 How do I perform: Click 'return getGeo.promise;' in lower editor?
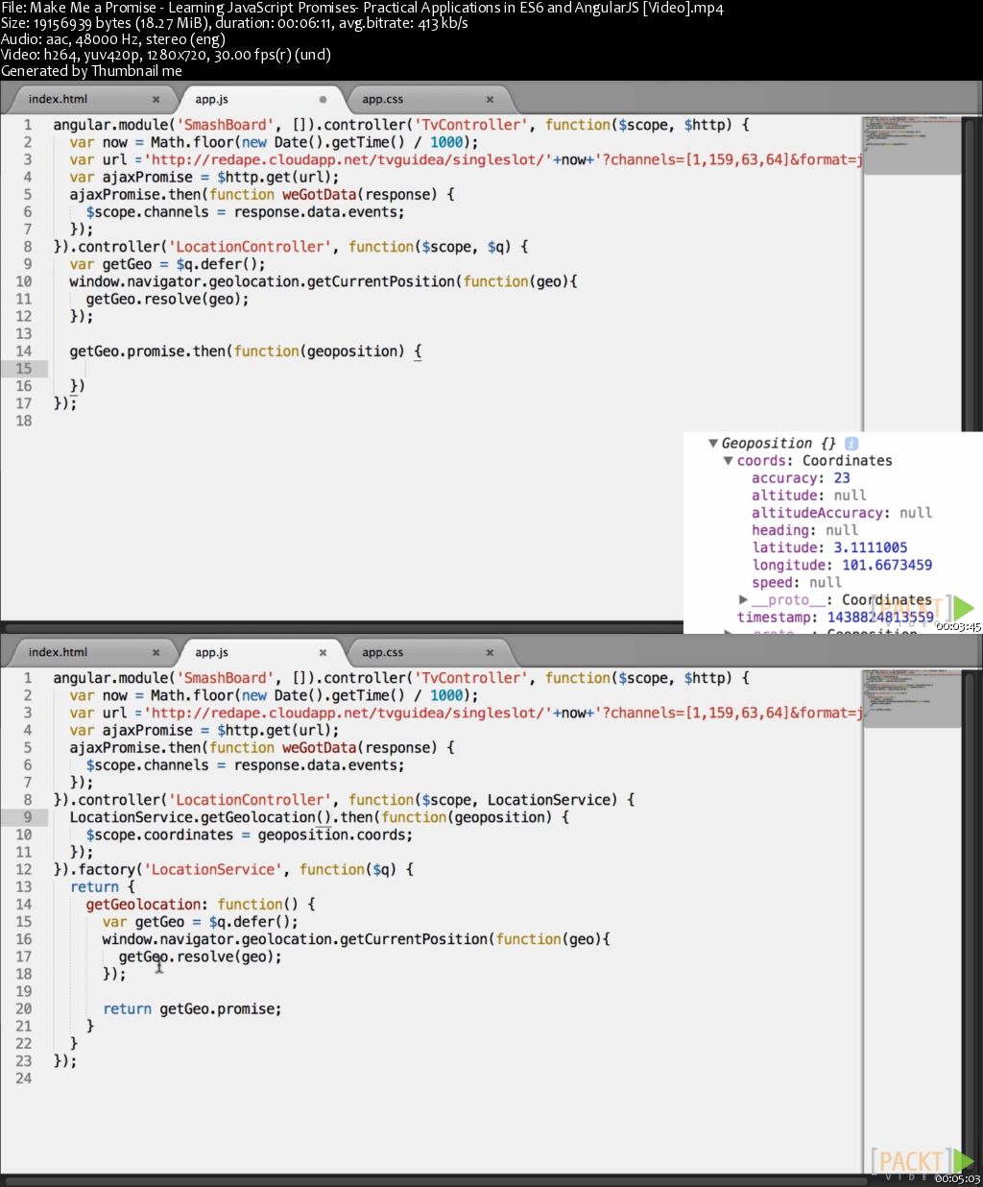192,1009
